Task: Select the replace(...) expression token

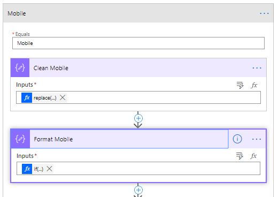Action: point(45,98)
